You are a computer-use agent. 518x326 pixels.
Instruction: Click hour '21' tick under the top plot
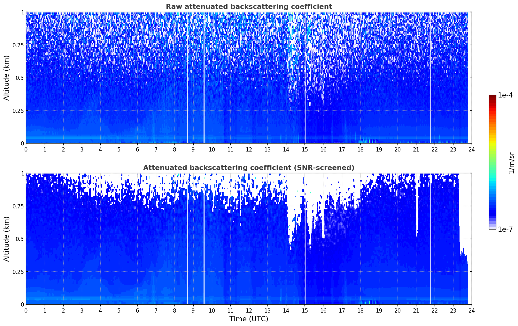416,149
